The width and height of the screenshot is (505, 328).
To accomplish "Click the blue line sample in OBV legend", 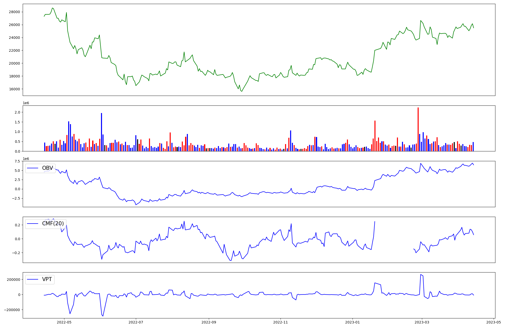I will click(x=33, y=168).
